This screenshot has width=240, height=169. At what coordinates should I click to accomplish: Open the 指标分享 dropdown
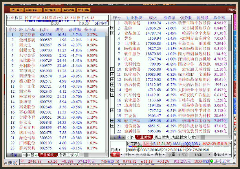222,154
